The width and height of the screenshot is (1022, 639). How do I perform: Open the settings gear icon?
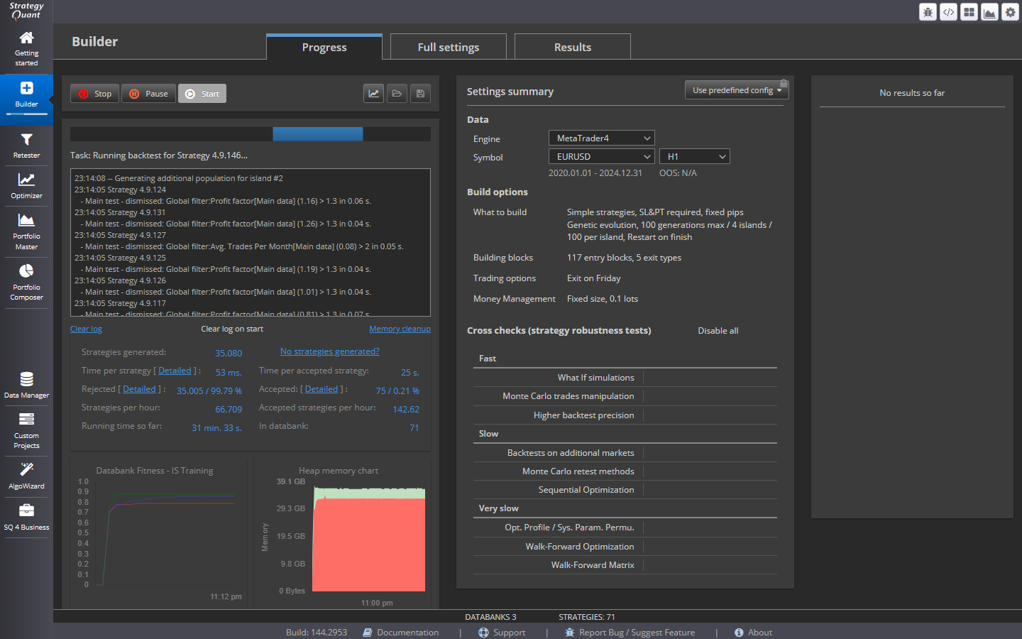point(1010,12)
